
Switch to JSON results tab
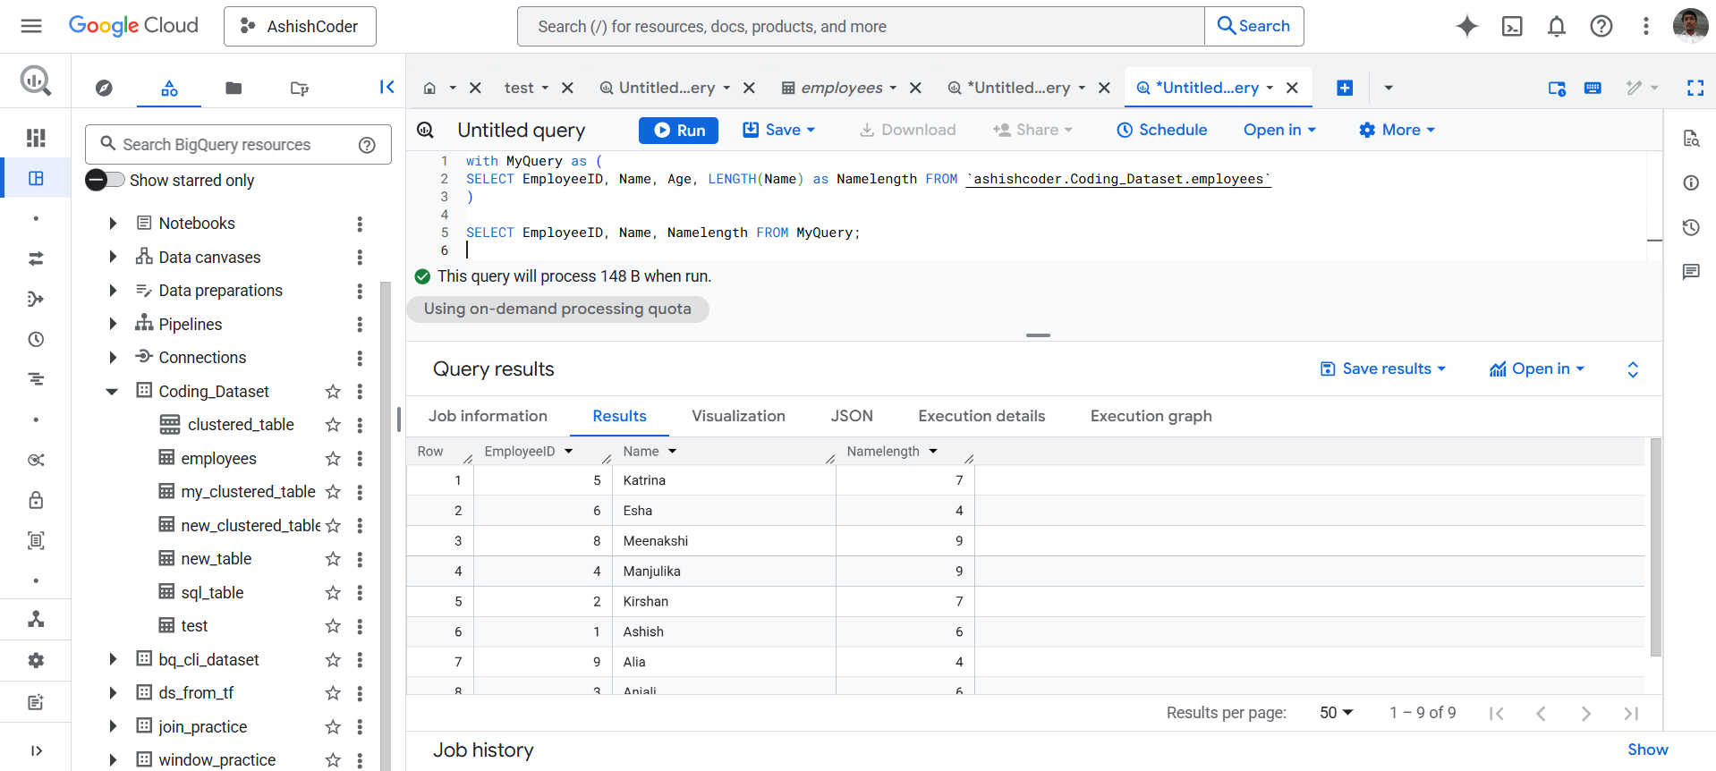point(852,416)
